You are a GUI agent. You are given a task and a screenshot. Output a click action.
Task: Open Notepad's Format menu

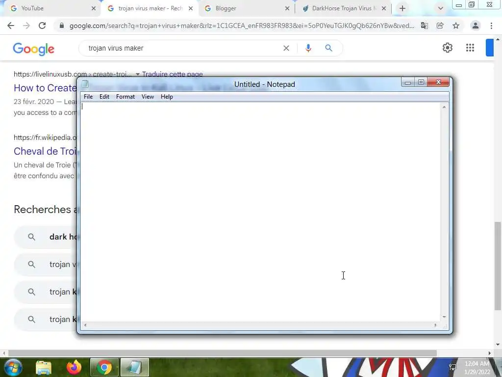click(125, 97)
